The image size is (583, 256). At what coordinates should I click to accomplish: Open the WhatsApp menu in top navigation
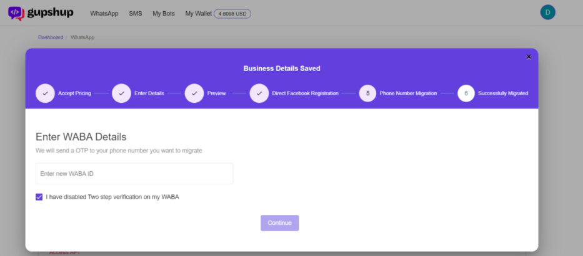[x=104, y=13]
